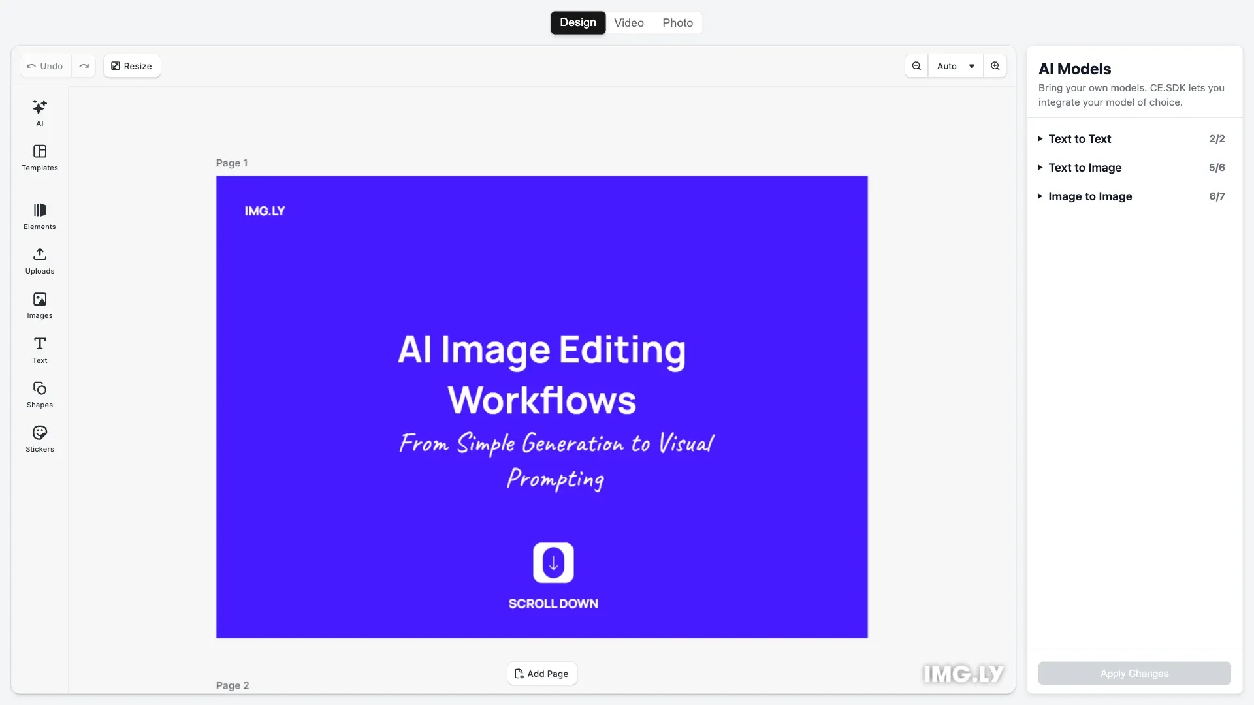Open the AI panel in the sidebar
This screenshot has width=1254, height=705.
[x=39, y=112]
